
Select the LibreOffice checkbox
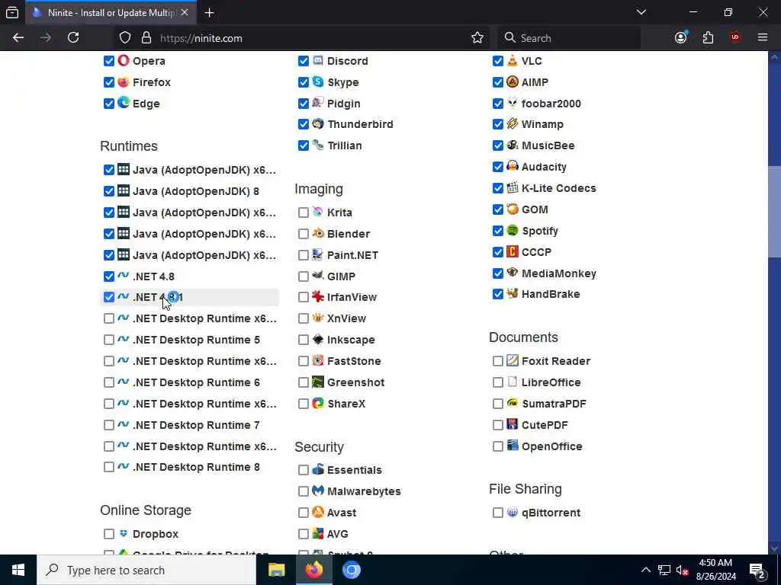click(x=497, y=382)
